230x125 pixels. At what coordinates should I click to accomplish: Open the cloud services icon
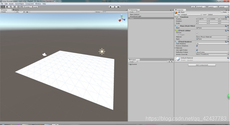(193, 7)
